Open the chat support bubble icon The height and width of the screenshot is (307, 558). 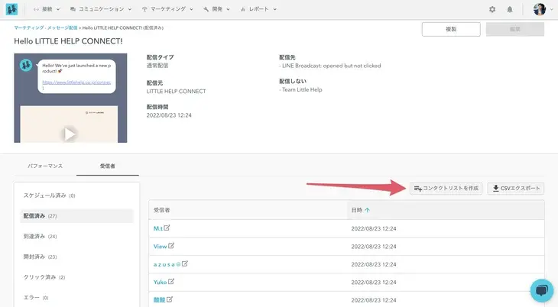tap(541, 290)
